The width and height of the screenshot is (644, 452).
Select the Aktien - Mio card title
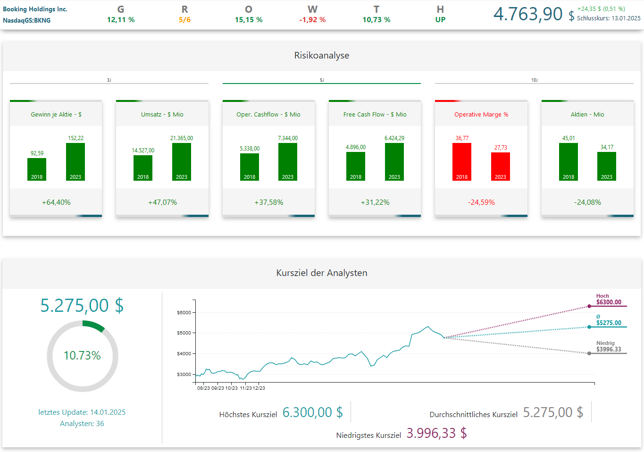[587, 114]
